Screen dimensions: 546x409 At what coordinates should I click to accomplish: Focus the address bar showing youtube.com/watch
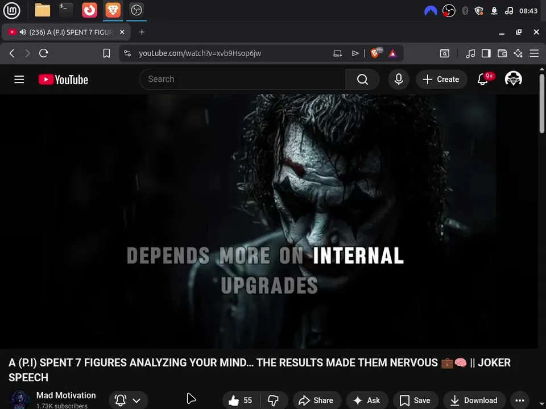200,53
